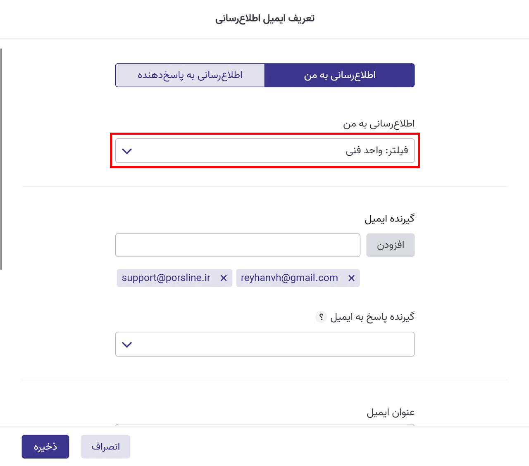Image resolution: width=529 pixels, height=466 pixels.
Task: Click the chevron arrow in the empty reply-to box
Action: coord(127,345)
